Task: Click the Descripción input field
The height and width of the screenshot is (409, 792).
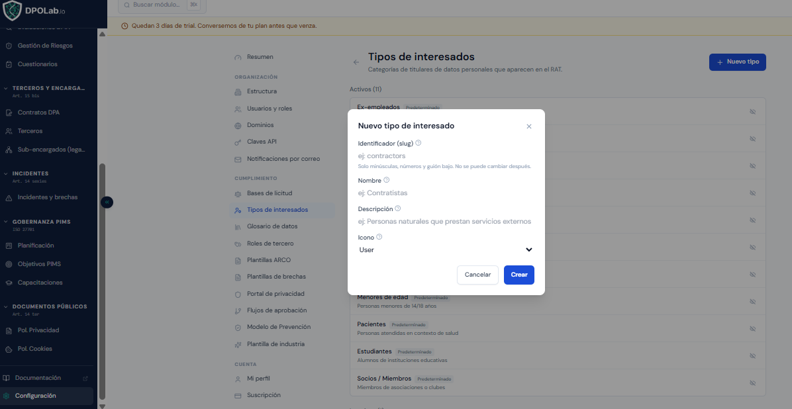Action: click(x=446, y=221)
